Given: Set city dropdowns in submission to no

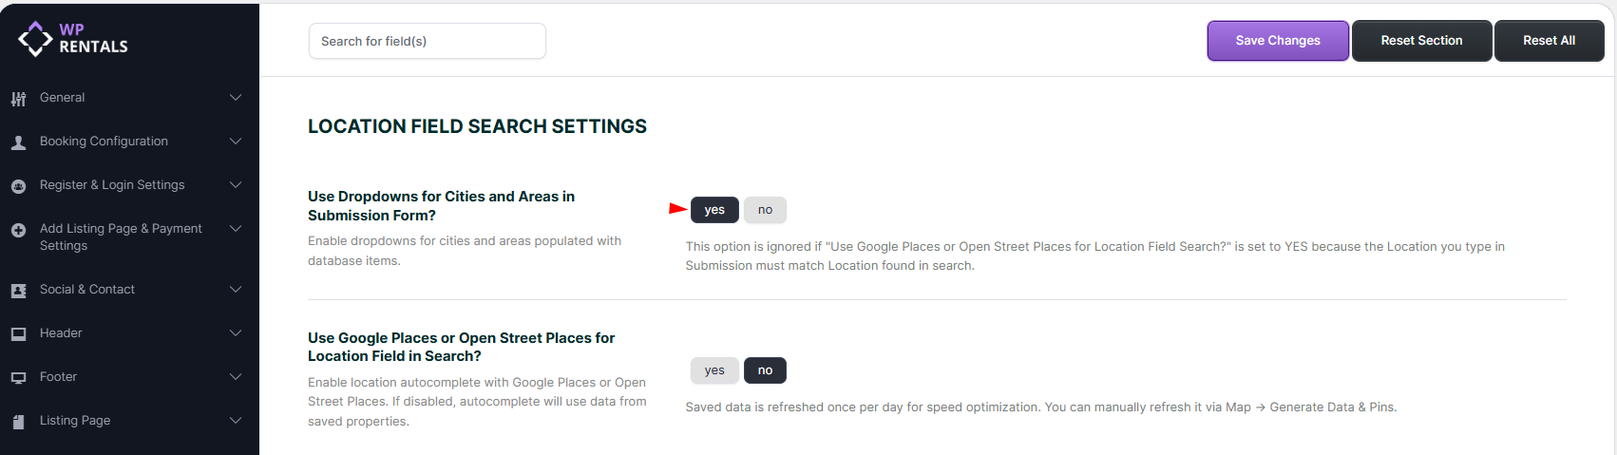Looking at the screenshot, I should pyautogui.click(x=765, y=210).
